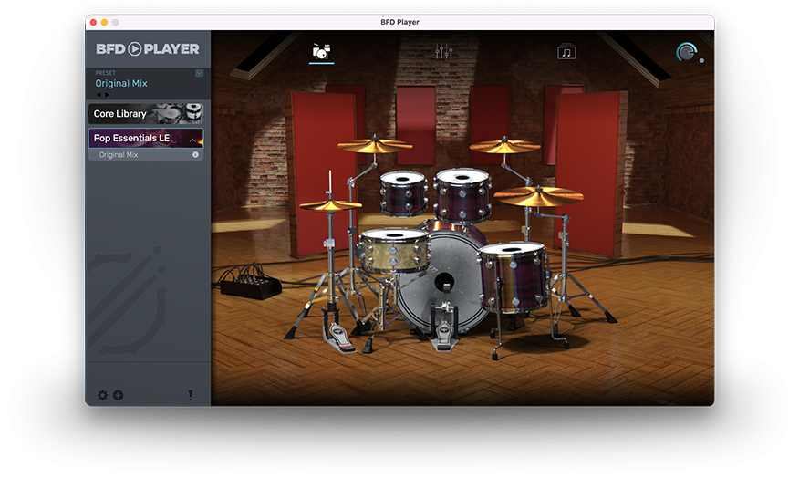Screen dimensions: 799x478
Task: Open the exclamation alert icon
Action: coord(190,396)
